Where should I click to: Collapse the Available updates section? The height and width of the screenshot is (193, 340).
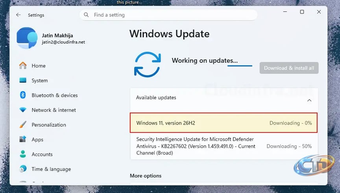[x=309, y=100]
